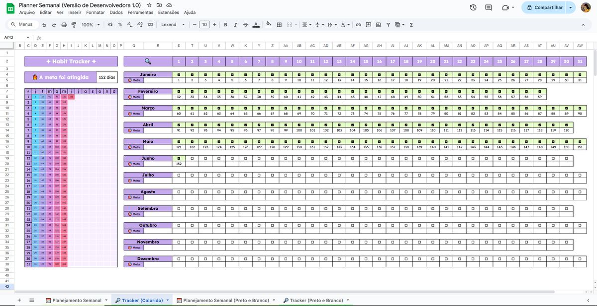Open the text color picker
The width and height of the screenshot is (597, 306).
point(257,24)
